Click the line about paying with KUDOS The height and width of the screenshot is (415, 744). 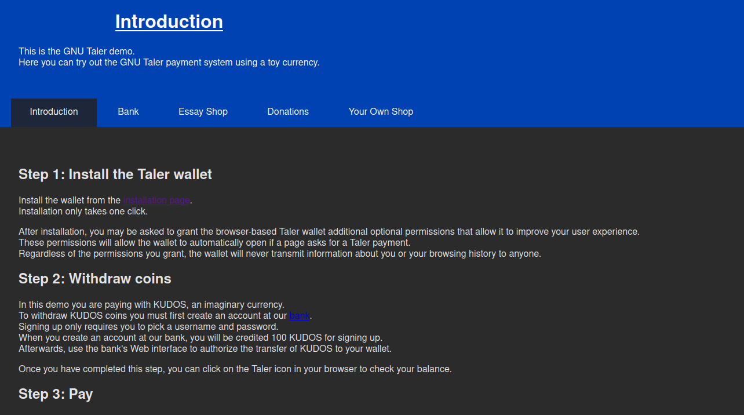(151, 305)
